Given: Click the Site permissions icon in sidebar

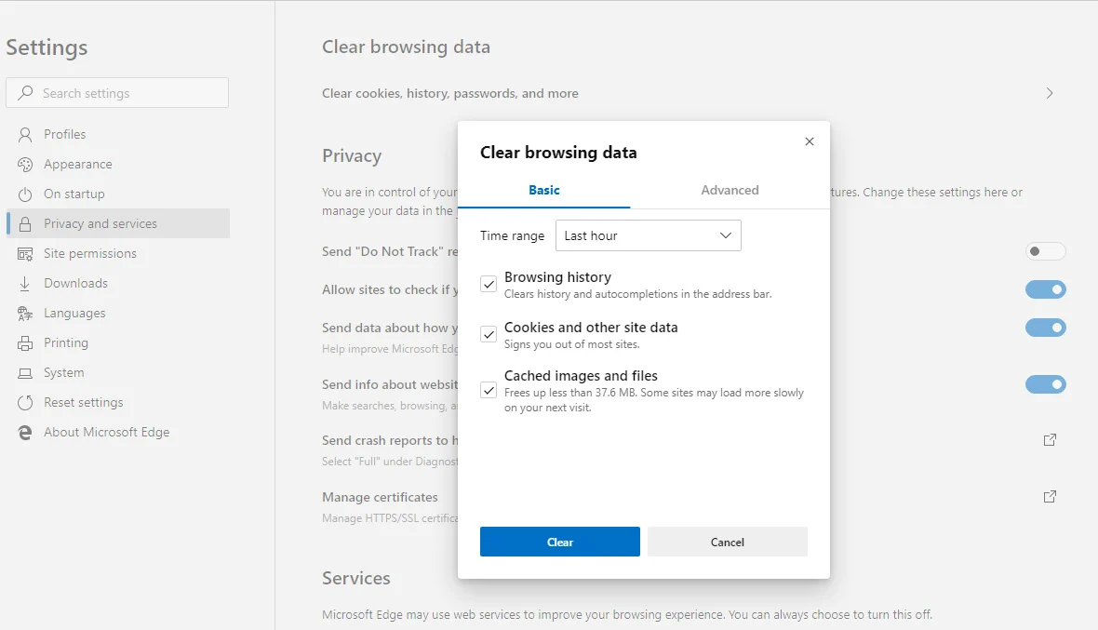Looking at the screenshot, I should (25, 254).
